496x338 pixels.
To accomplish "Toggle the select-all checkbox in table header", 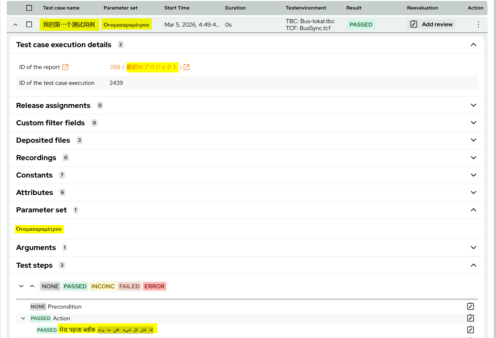I will click(29, 8).
